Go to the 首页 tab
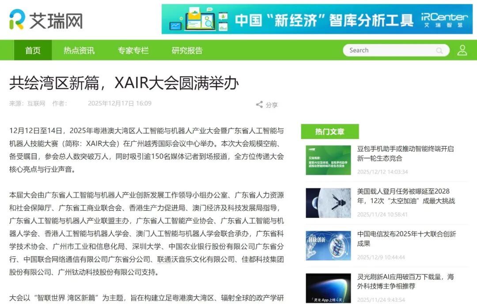The image size is (477, 304). pyautogui.click(x=33, y=50)
